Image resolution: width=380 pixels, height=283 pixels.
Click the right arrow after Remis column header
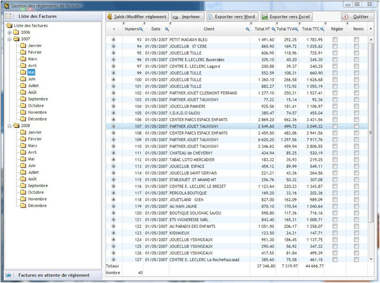371,29
